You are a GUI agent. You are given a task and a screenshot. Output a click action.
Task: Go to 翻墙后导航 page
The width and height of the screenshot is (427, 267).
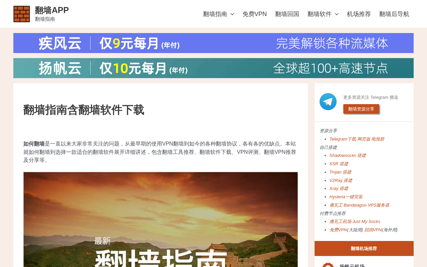click(x=394, y=14)
